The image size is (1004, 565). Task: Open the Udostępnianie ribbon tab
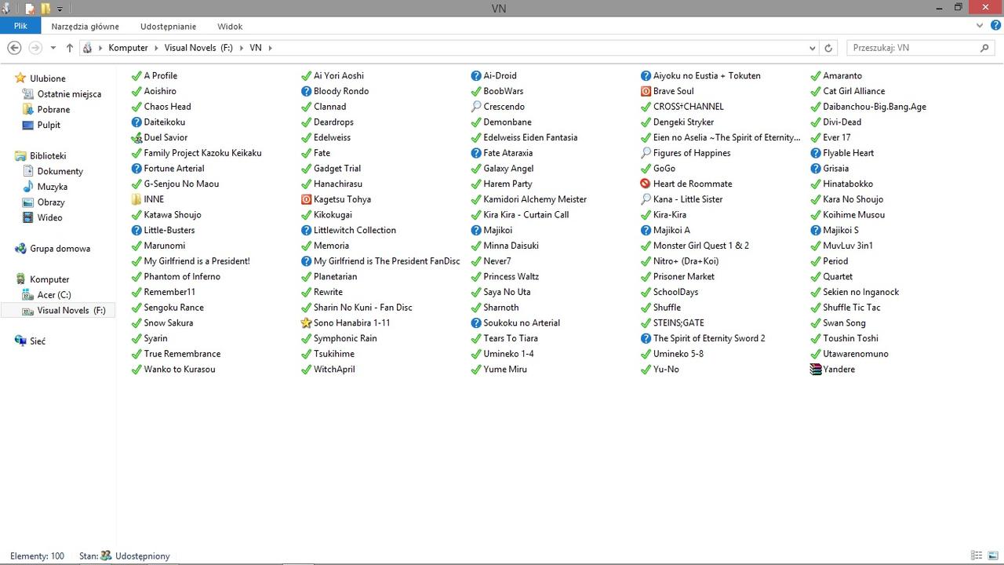pyautogui.click(x=168, y=26)
